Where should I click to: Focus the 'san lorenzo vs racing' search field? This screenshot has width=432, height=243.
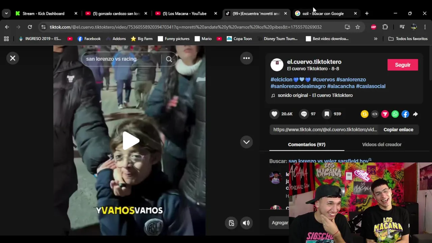122,59
